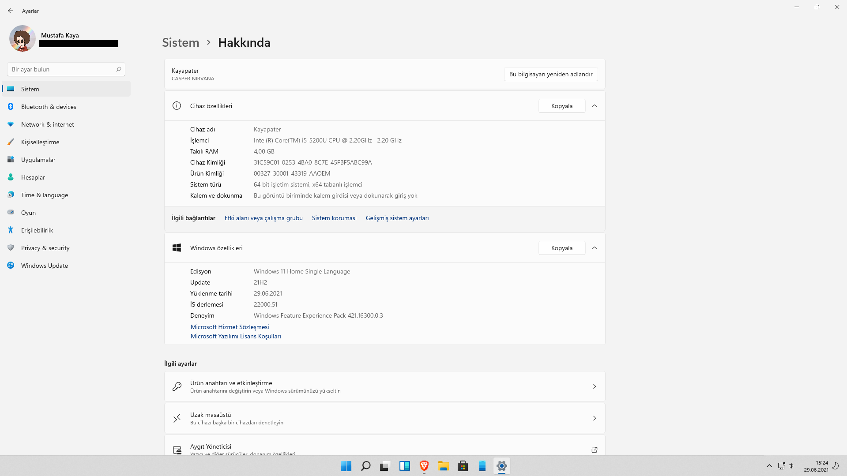Launch Brave browser from the taskbar
This screenshot has width=847, height=476.
coord(424,466)
